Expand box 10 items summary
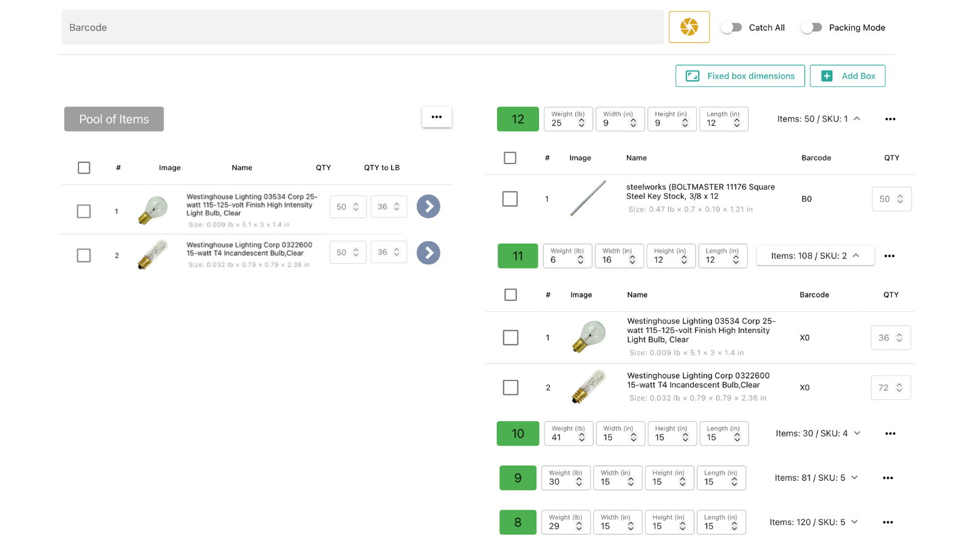Screen dimensions: 972x547 857,433
